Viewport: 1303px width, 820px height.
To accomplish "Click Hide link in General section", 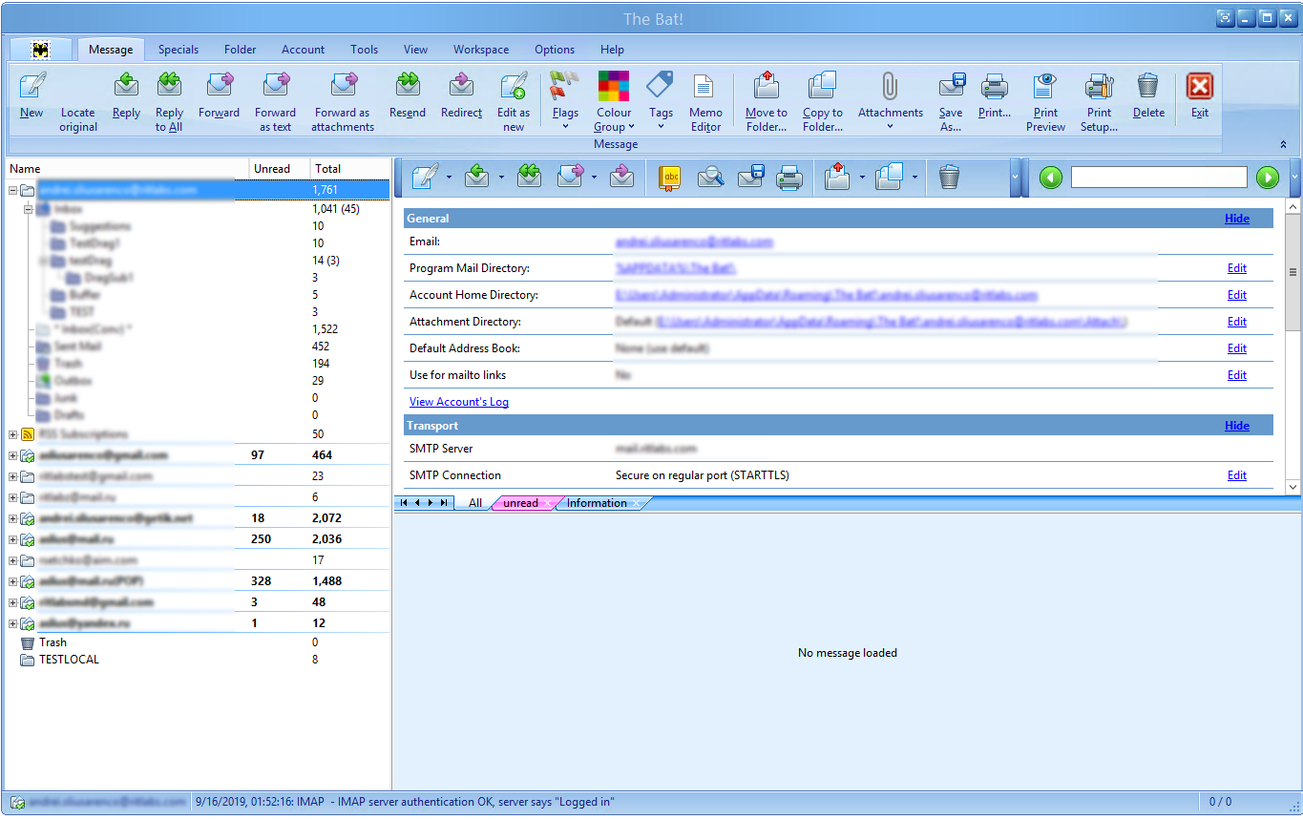I will pos(1237,219).
